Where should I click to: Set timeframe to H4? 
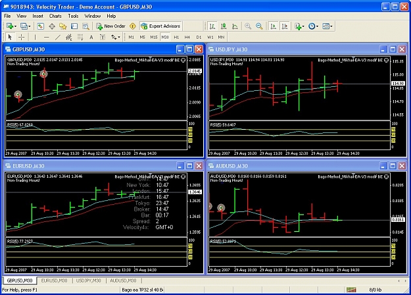(x=187, y=38)
